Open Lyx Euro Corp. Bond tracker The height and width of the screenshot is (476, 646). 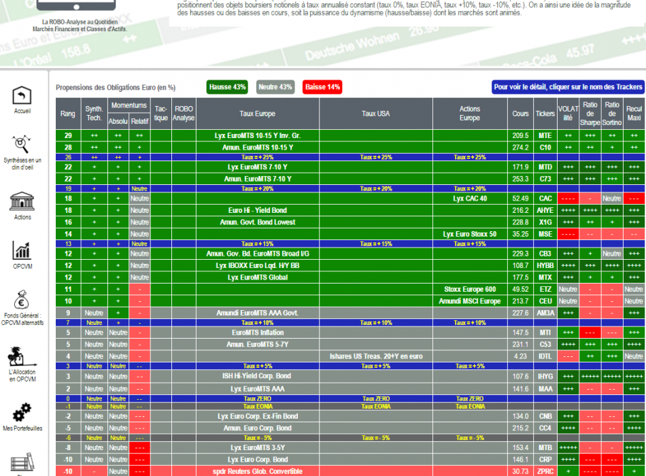pyautogui.click(x=258, y=460)
